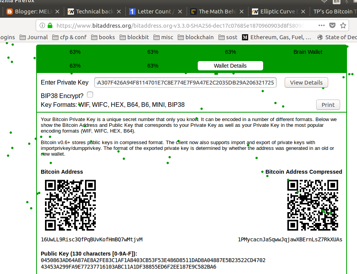Click the Technical back tab favicon
This screenshot has width=357, height=274.
(x=71, y=12)
